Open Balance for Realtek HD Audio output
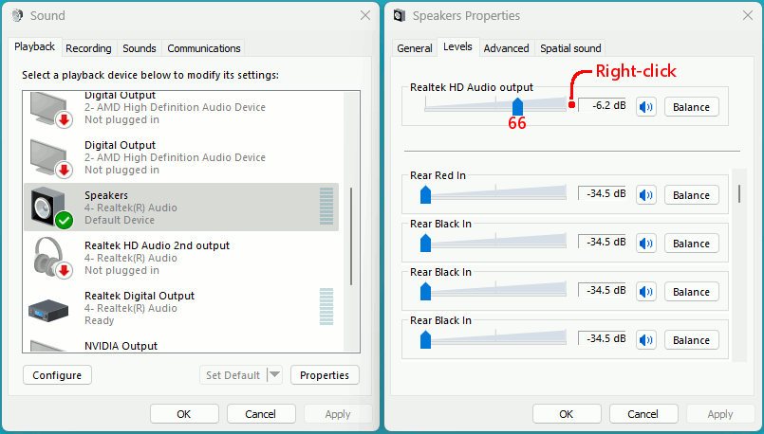Viewport: 764px width, 434px height. (692, 107)
